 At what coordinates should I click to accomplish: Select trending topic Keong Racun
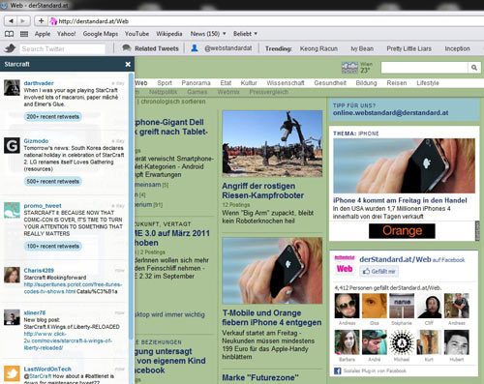tap(318, 48)
